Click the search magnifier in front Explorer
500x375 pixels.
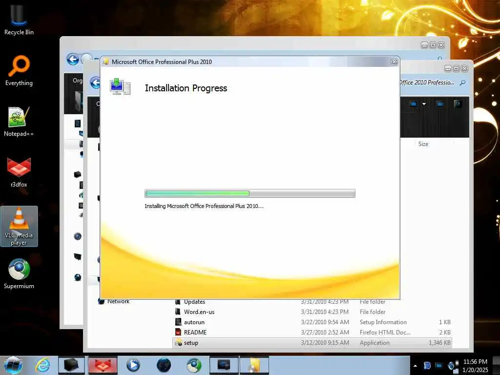click(x=463, y=83)
